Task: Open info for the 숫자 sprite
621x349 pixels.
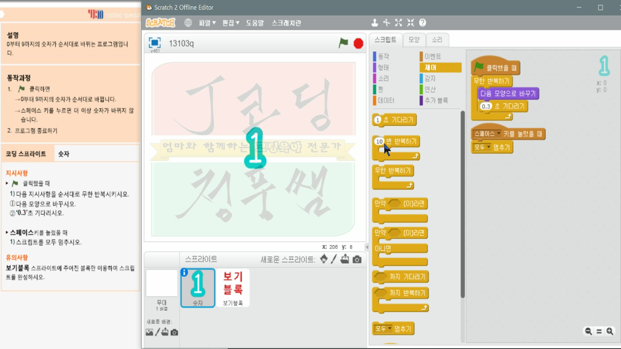Action: click(184, 272)
